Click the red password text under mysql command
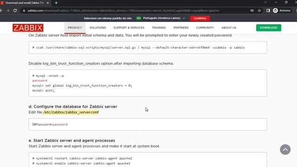The width and height of the screenshot is (297, 167). tap(39, 80)
